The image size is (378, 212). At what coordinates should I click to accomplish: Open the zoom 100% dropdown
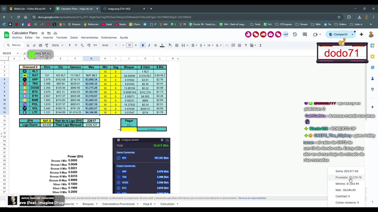coord(58,45)
